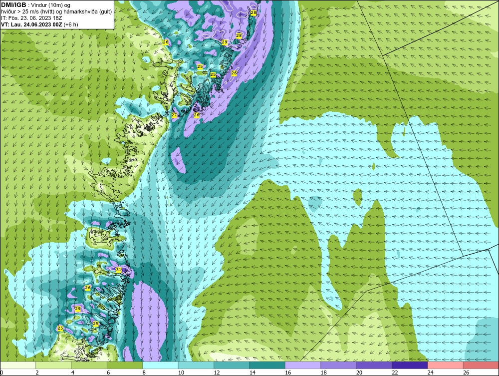Click the legend tick label '26'

[x=466, y=373]
